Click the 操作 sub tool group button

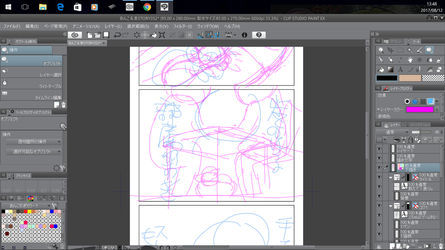[x=26, y=50]
